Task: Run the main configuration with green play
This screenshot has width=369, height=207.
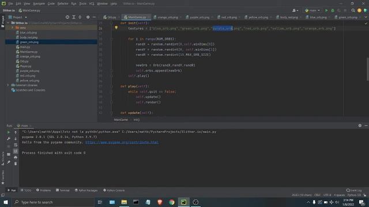Action: [326, 10]
